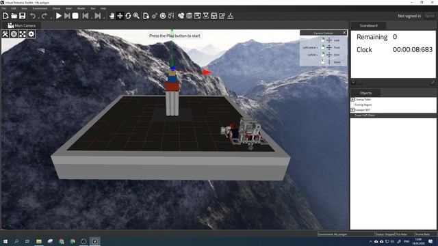
Task: Switch to the Main Camera tab
Action: click(x=21, y=25)
